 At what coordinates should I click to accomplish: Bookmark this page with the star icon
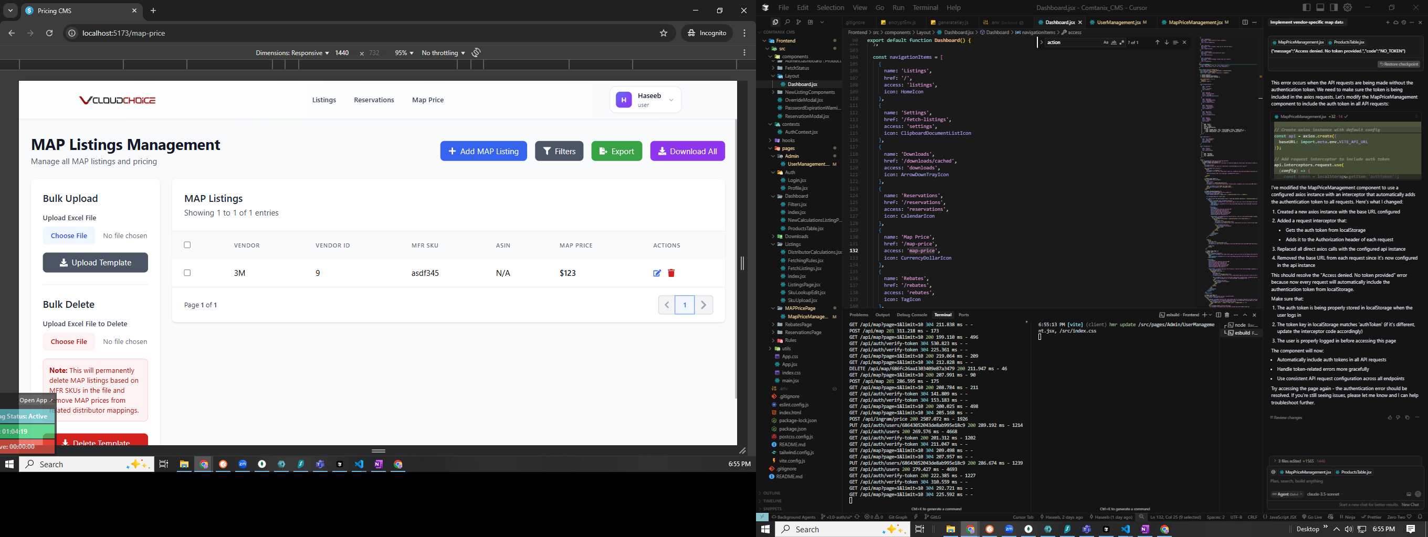(664, 33)
